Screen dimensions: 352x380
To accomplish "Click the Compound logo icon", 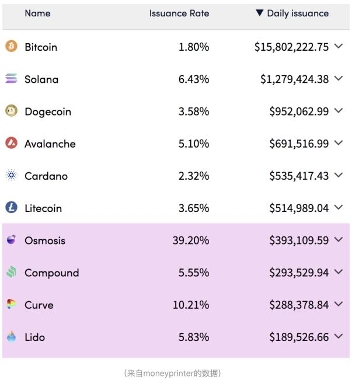I will (x=11, y=272).
